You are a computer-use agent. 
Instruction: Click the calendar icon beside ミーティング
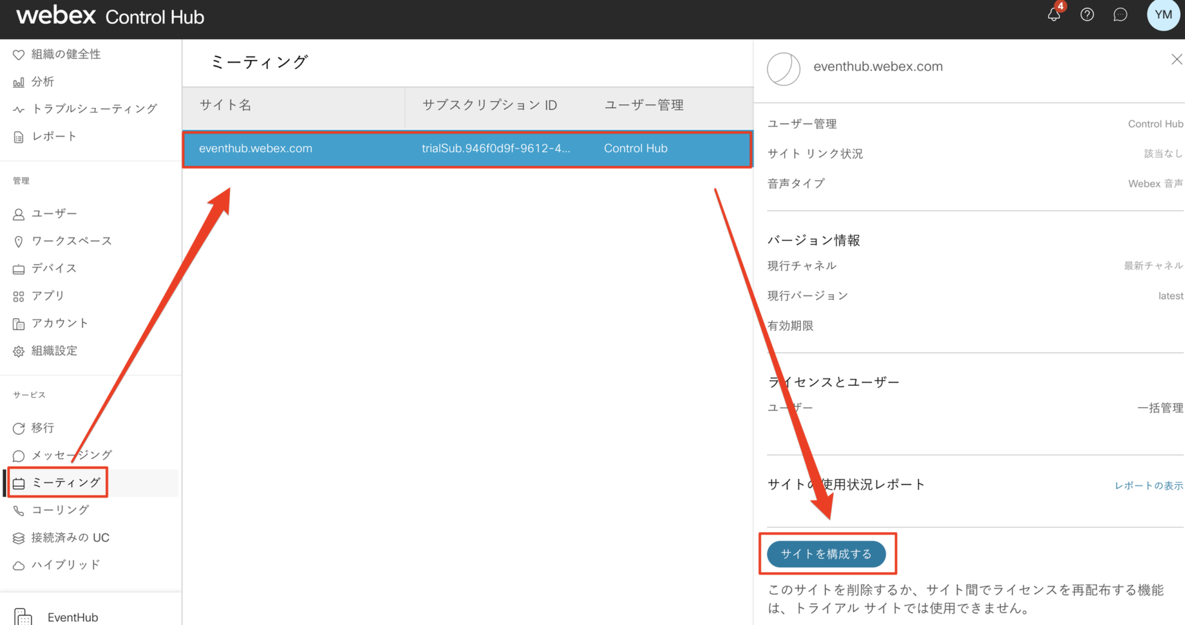(x=18, y=484)
